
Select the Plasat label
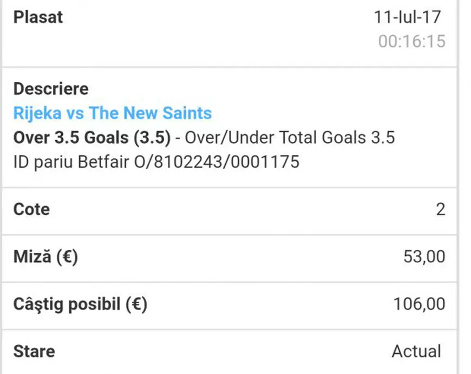pyautogui.click(x=38, y=17)
